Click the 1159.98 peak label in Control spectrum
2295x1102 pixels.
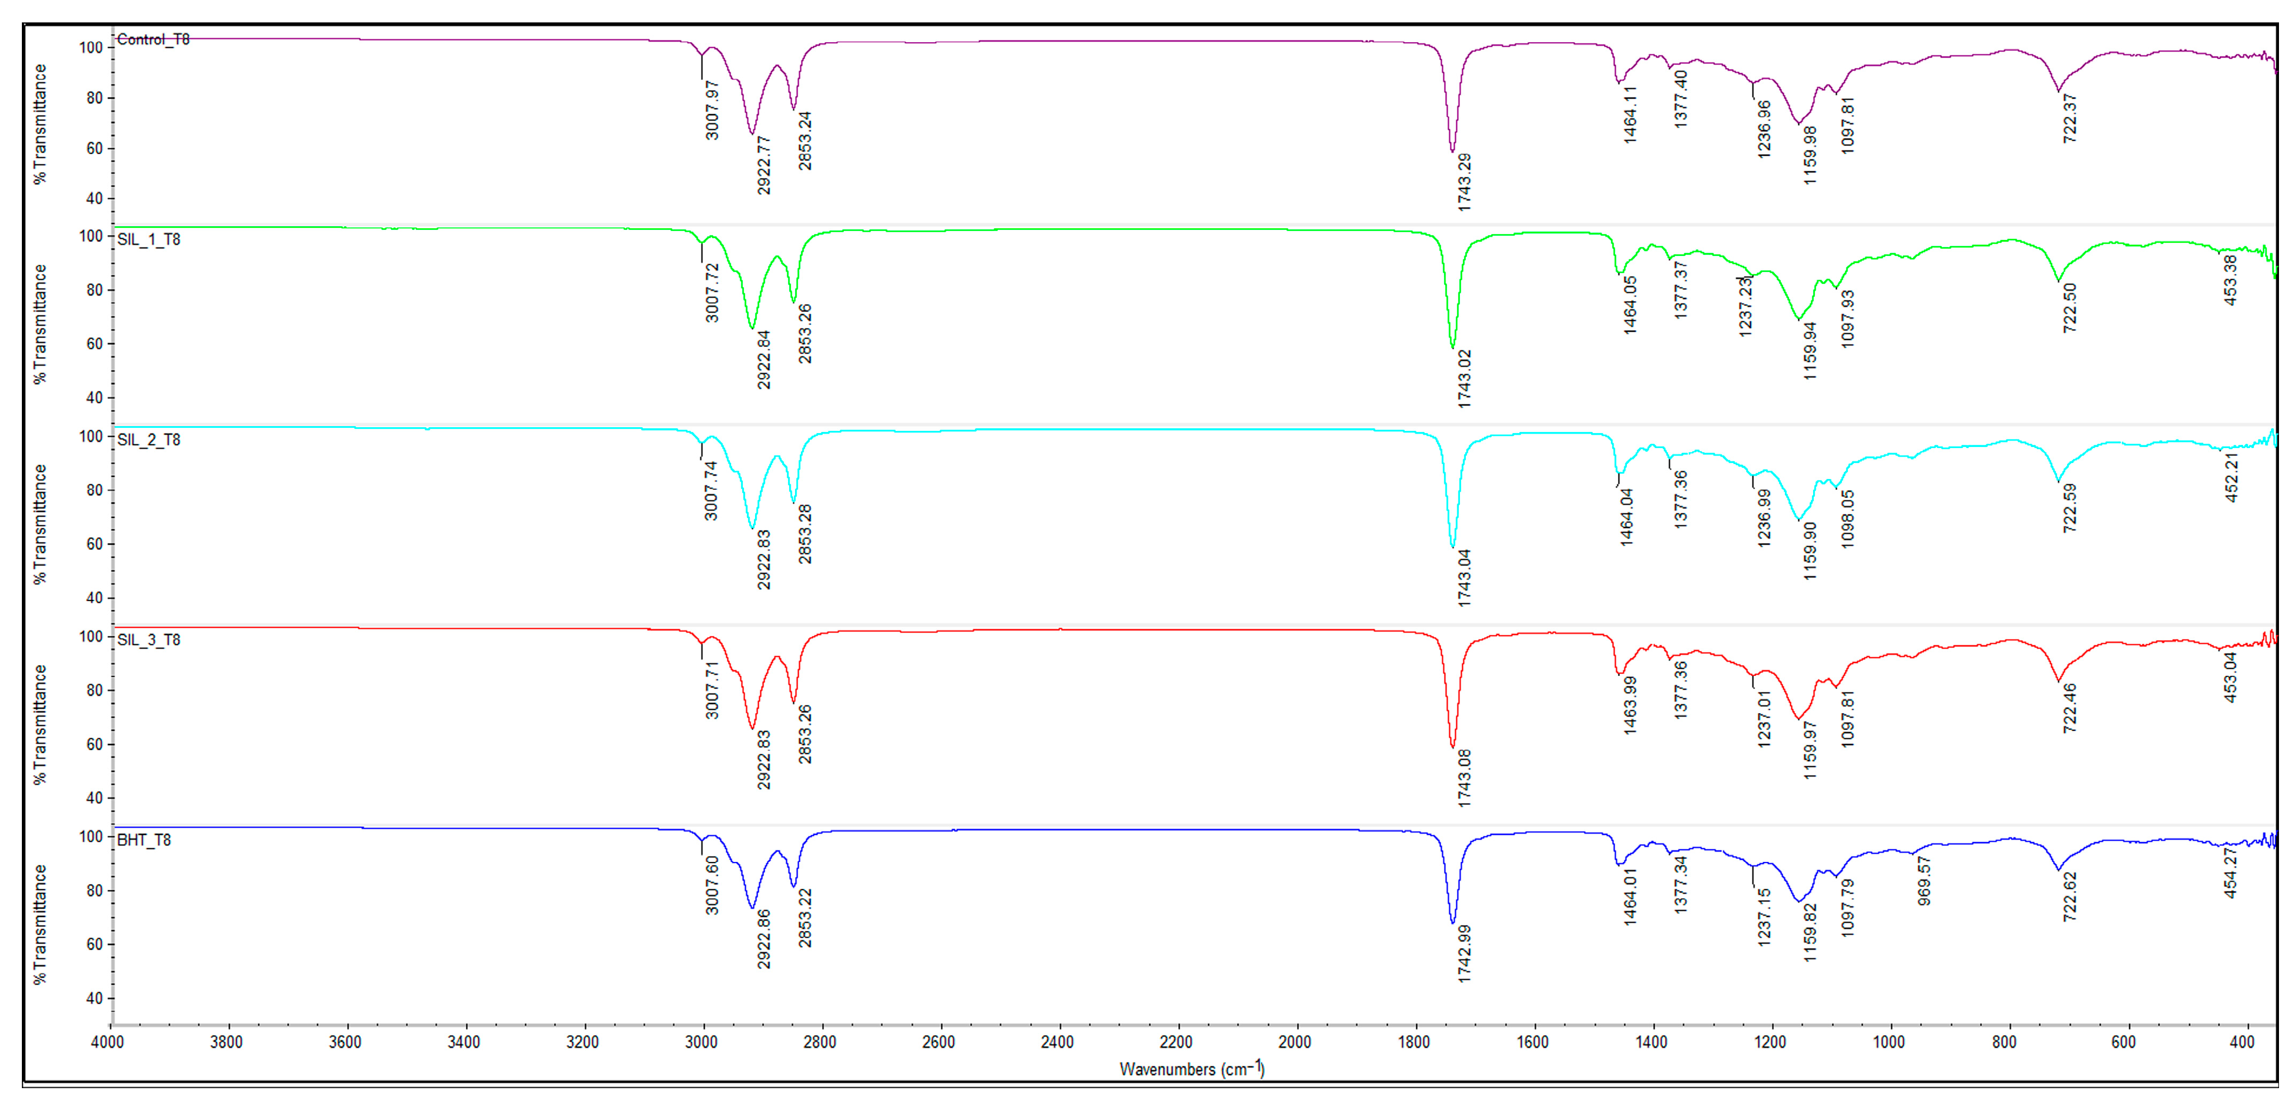click(1809, 155)
